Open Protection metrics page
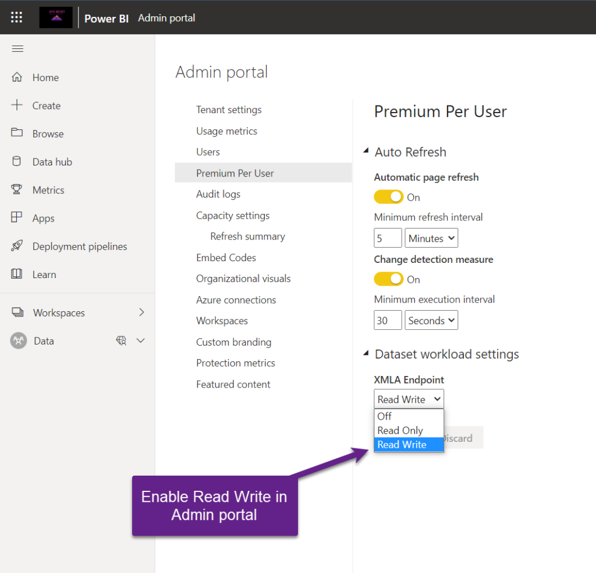 click(x=236, y=363)
